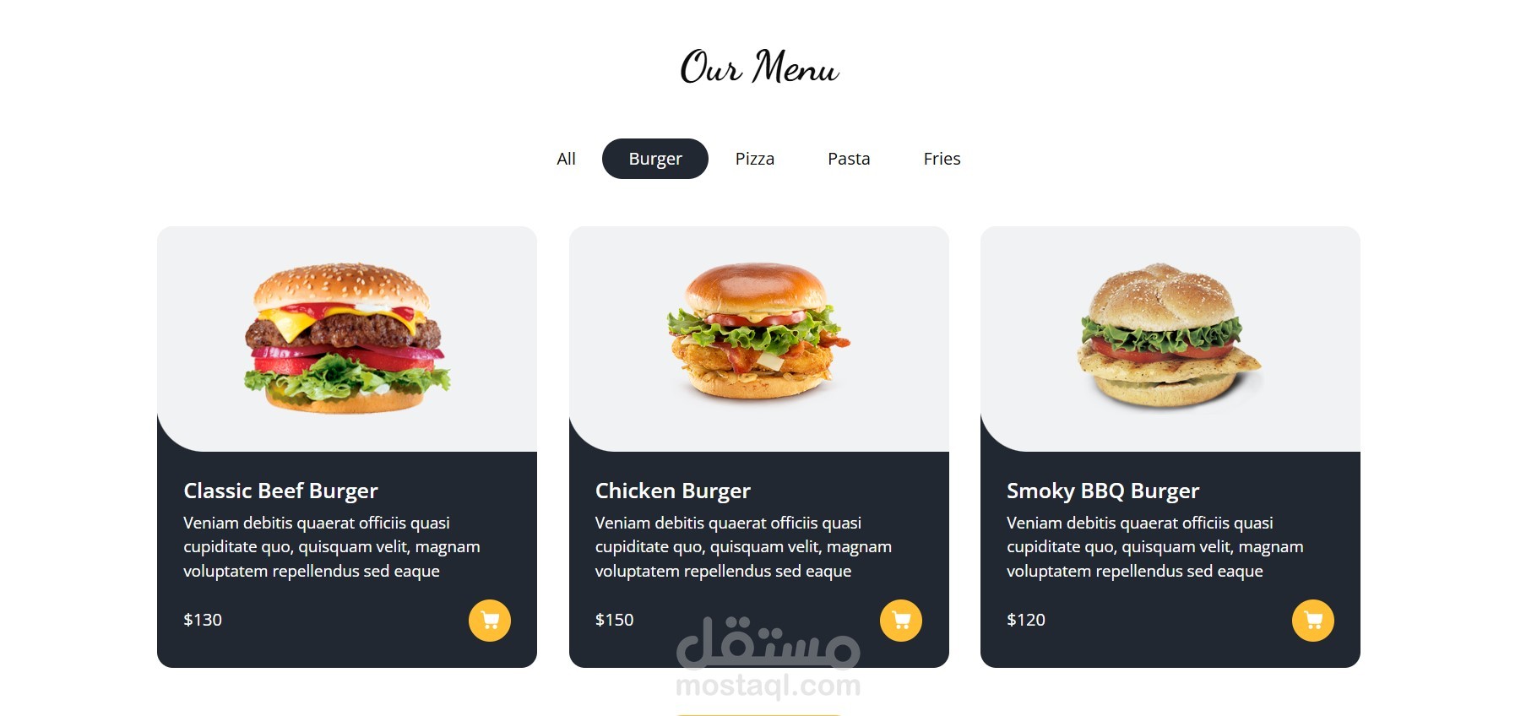
Task: Select the Smoky BBQ Burger heading
Action: 1103,491
